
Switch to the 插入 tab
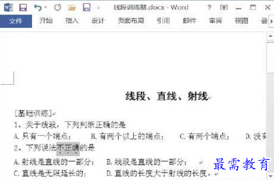72,21
